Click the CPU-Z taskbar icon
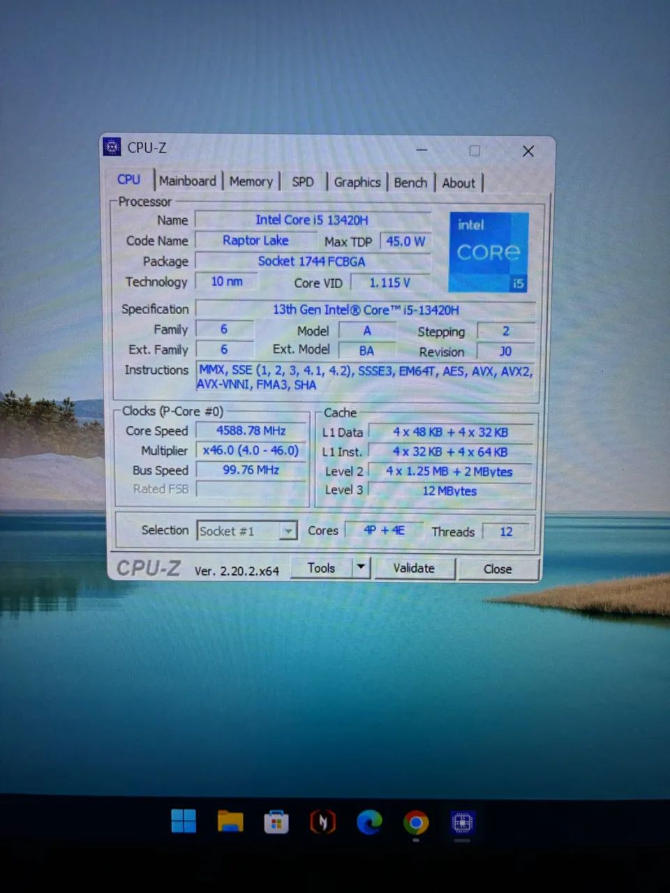670x893 pixels. point(462,823)
